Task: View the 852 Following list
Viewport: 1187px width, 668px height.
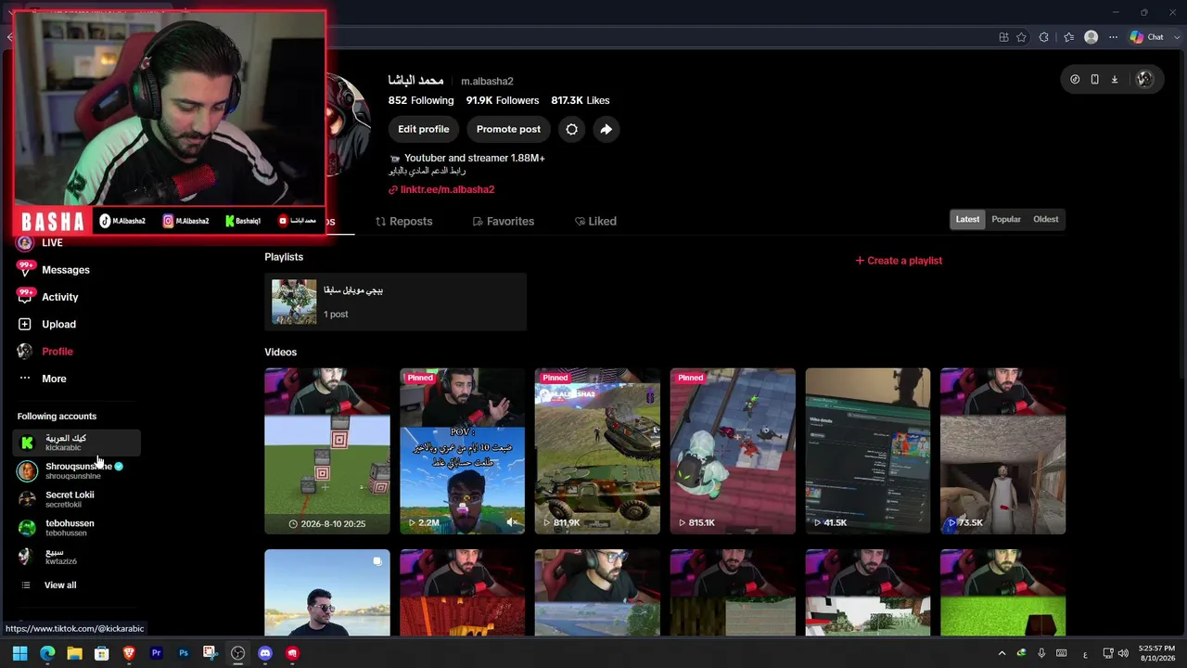Action: (x=421, y=100)
